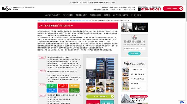Select the bright open office thumbnail
Image resolution: width=187 pixels, height=104 pixels.
coord(110,82)
